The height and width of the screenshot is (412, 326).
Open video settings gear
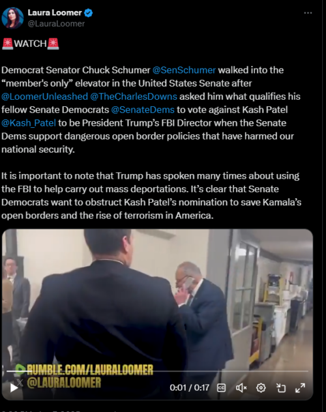261,388
